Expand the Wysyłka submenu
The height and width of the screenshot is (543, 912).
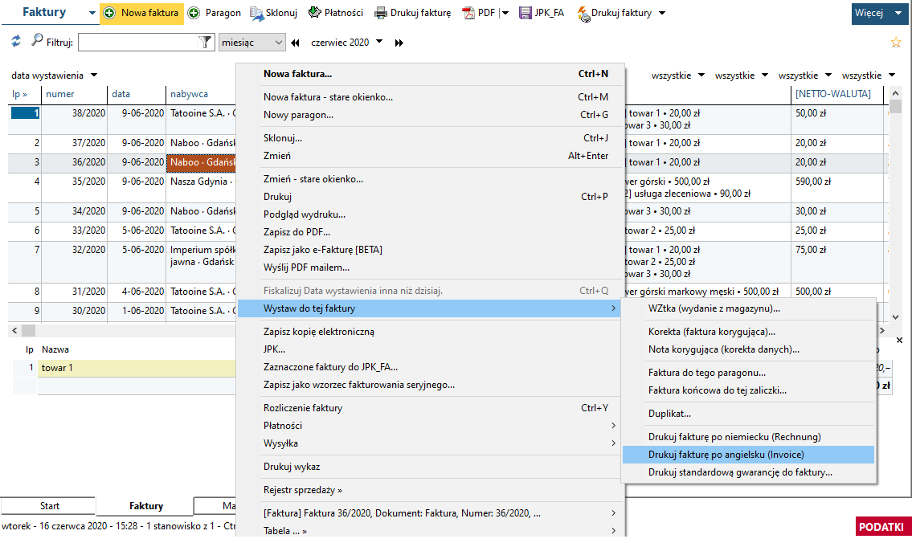tap(431, 443)
